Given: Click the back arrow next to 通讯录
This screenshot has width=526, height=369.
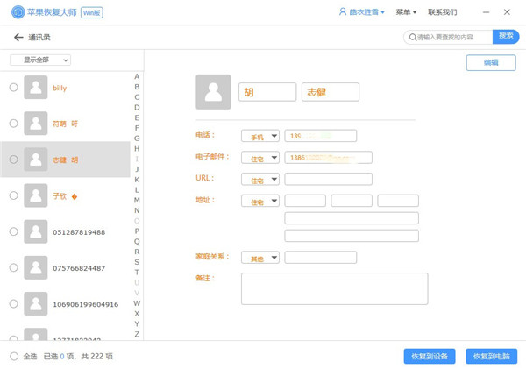Looking at the screenshot, I should coord(18,38).
